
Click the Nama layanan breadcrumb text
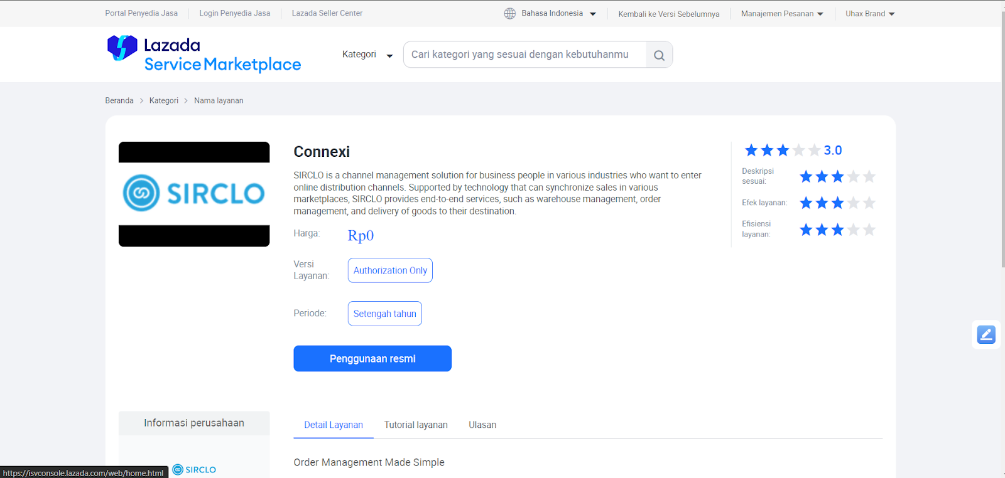219,100
